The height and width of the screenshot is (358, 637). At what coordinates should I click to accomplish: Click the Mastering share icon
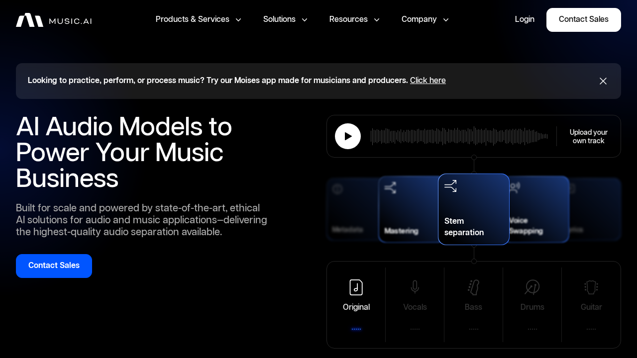click(x=391, y=187)
